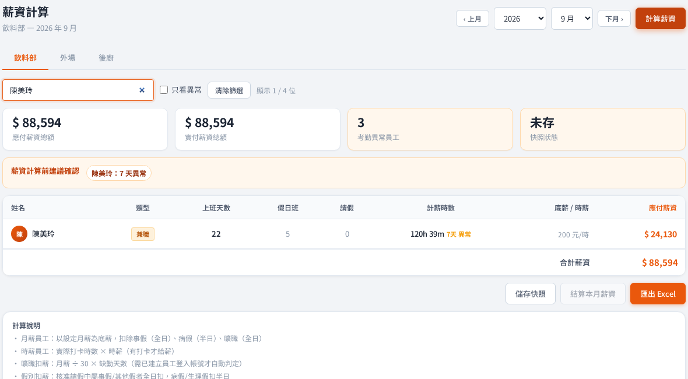Click the 陳 avatar icon in the employee row
Screen dimensions: 688x379
[x=19, y=234]
